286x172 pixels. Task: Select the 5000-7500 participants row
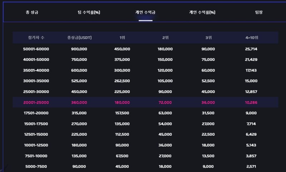pyautogui.click(x=146, y=166)
